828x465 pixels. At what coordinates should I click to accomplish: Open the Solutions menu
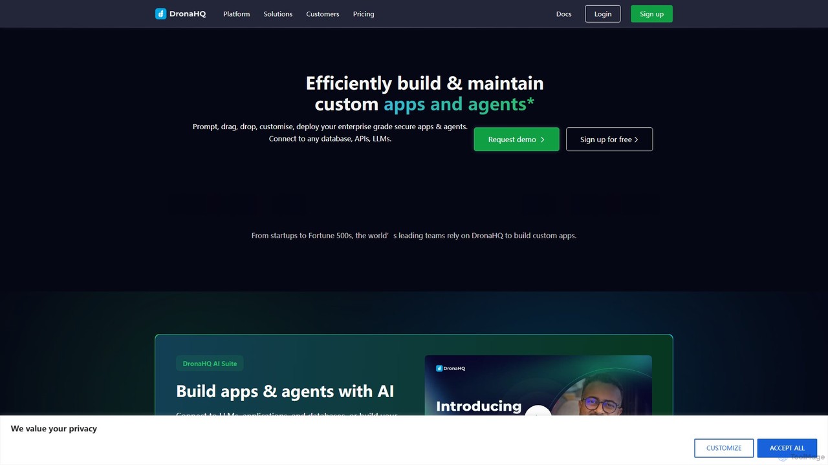278,14
